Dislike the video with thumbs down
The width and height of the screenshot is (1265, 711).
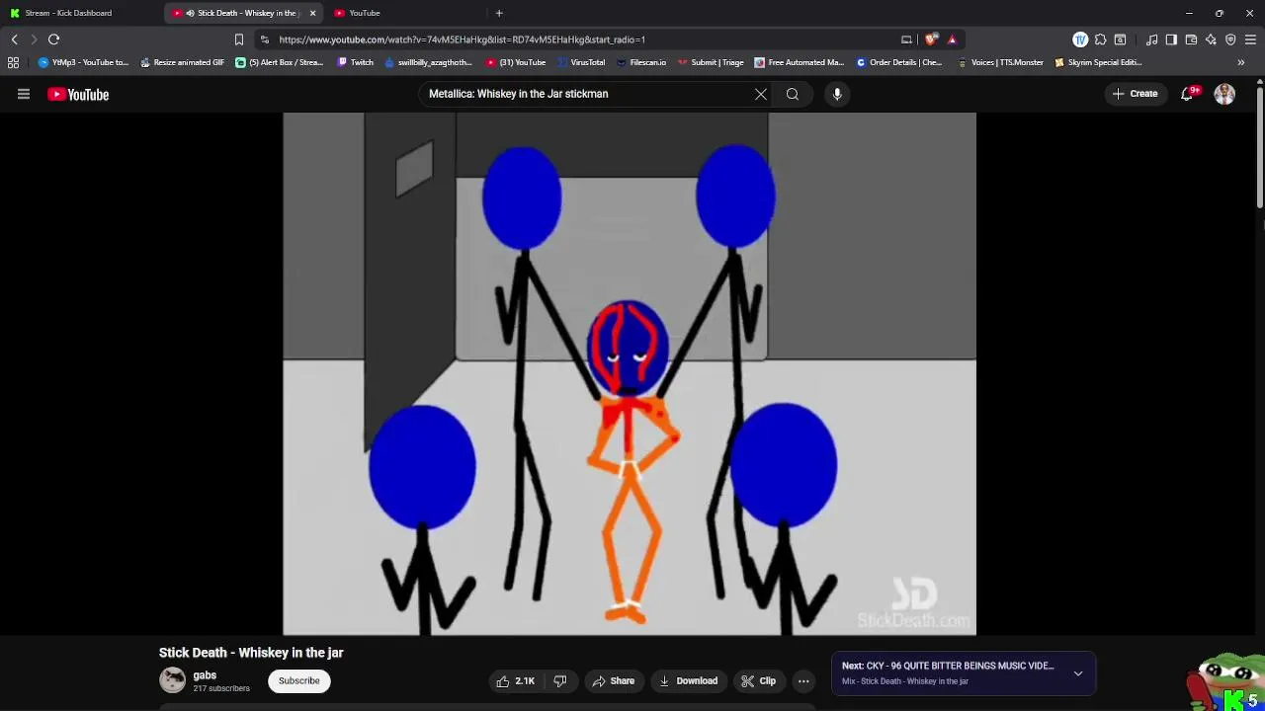(560, 680)
